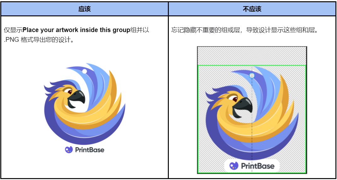
Task: Click the PrintBase text in right logo badge
Action: coord(258,166)
